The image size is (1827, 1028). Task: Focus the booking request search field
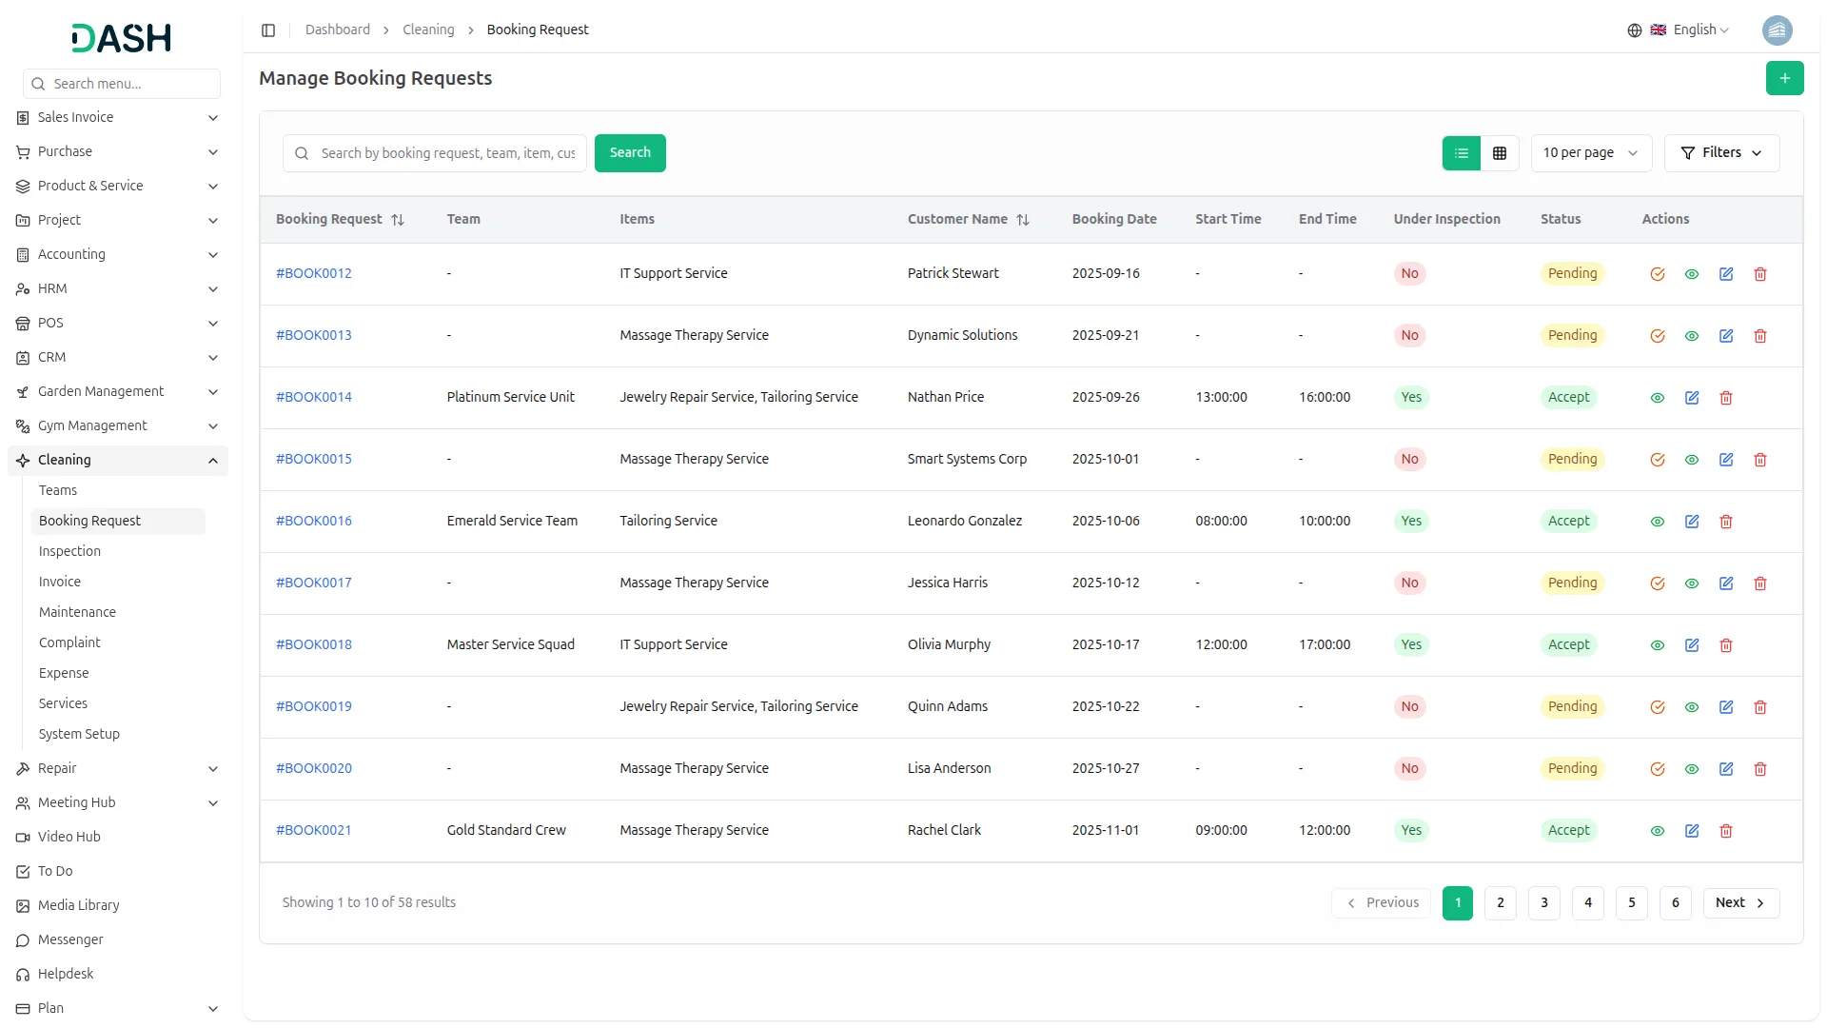[435, 153]
